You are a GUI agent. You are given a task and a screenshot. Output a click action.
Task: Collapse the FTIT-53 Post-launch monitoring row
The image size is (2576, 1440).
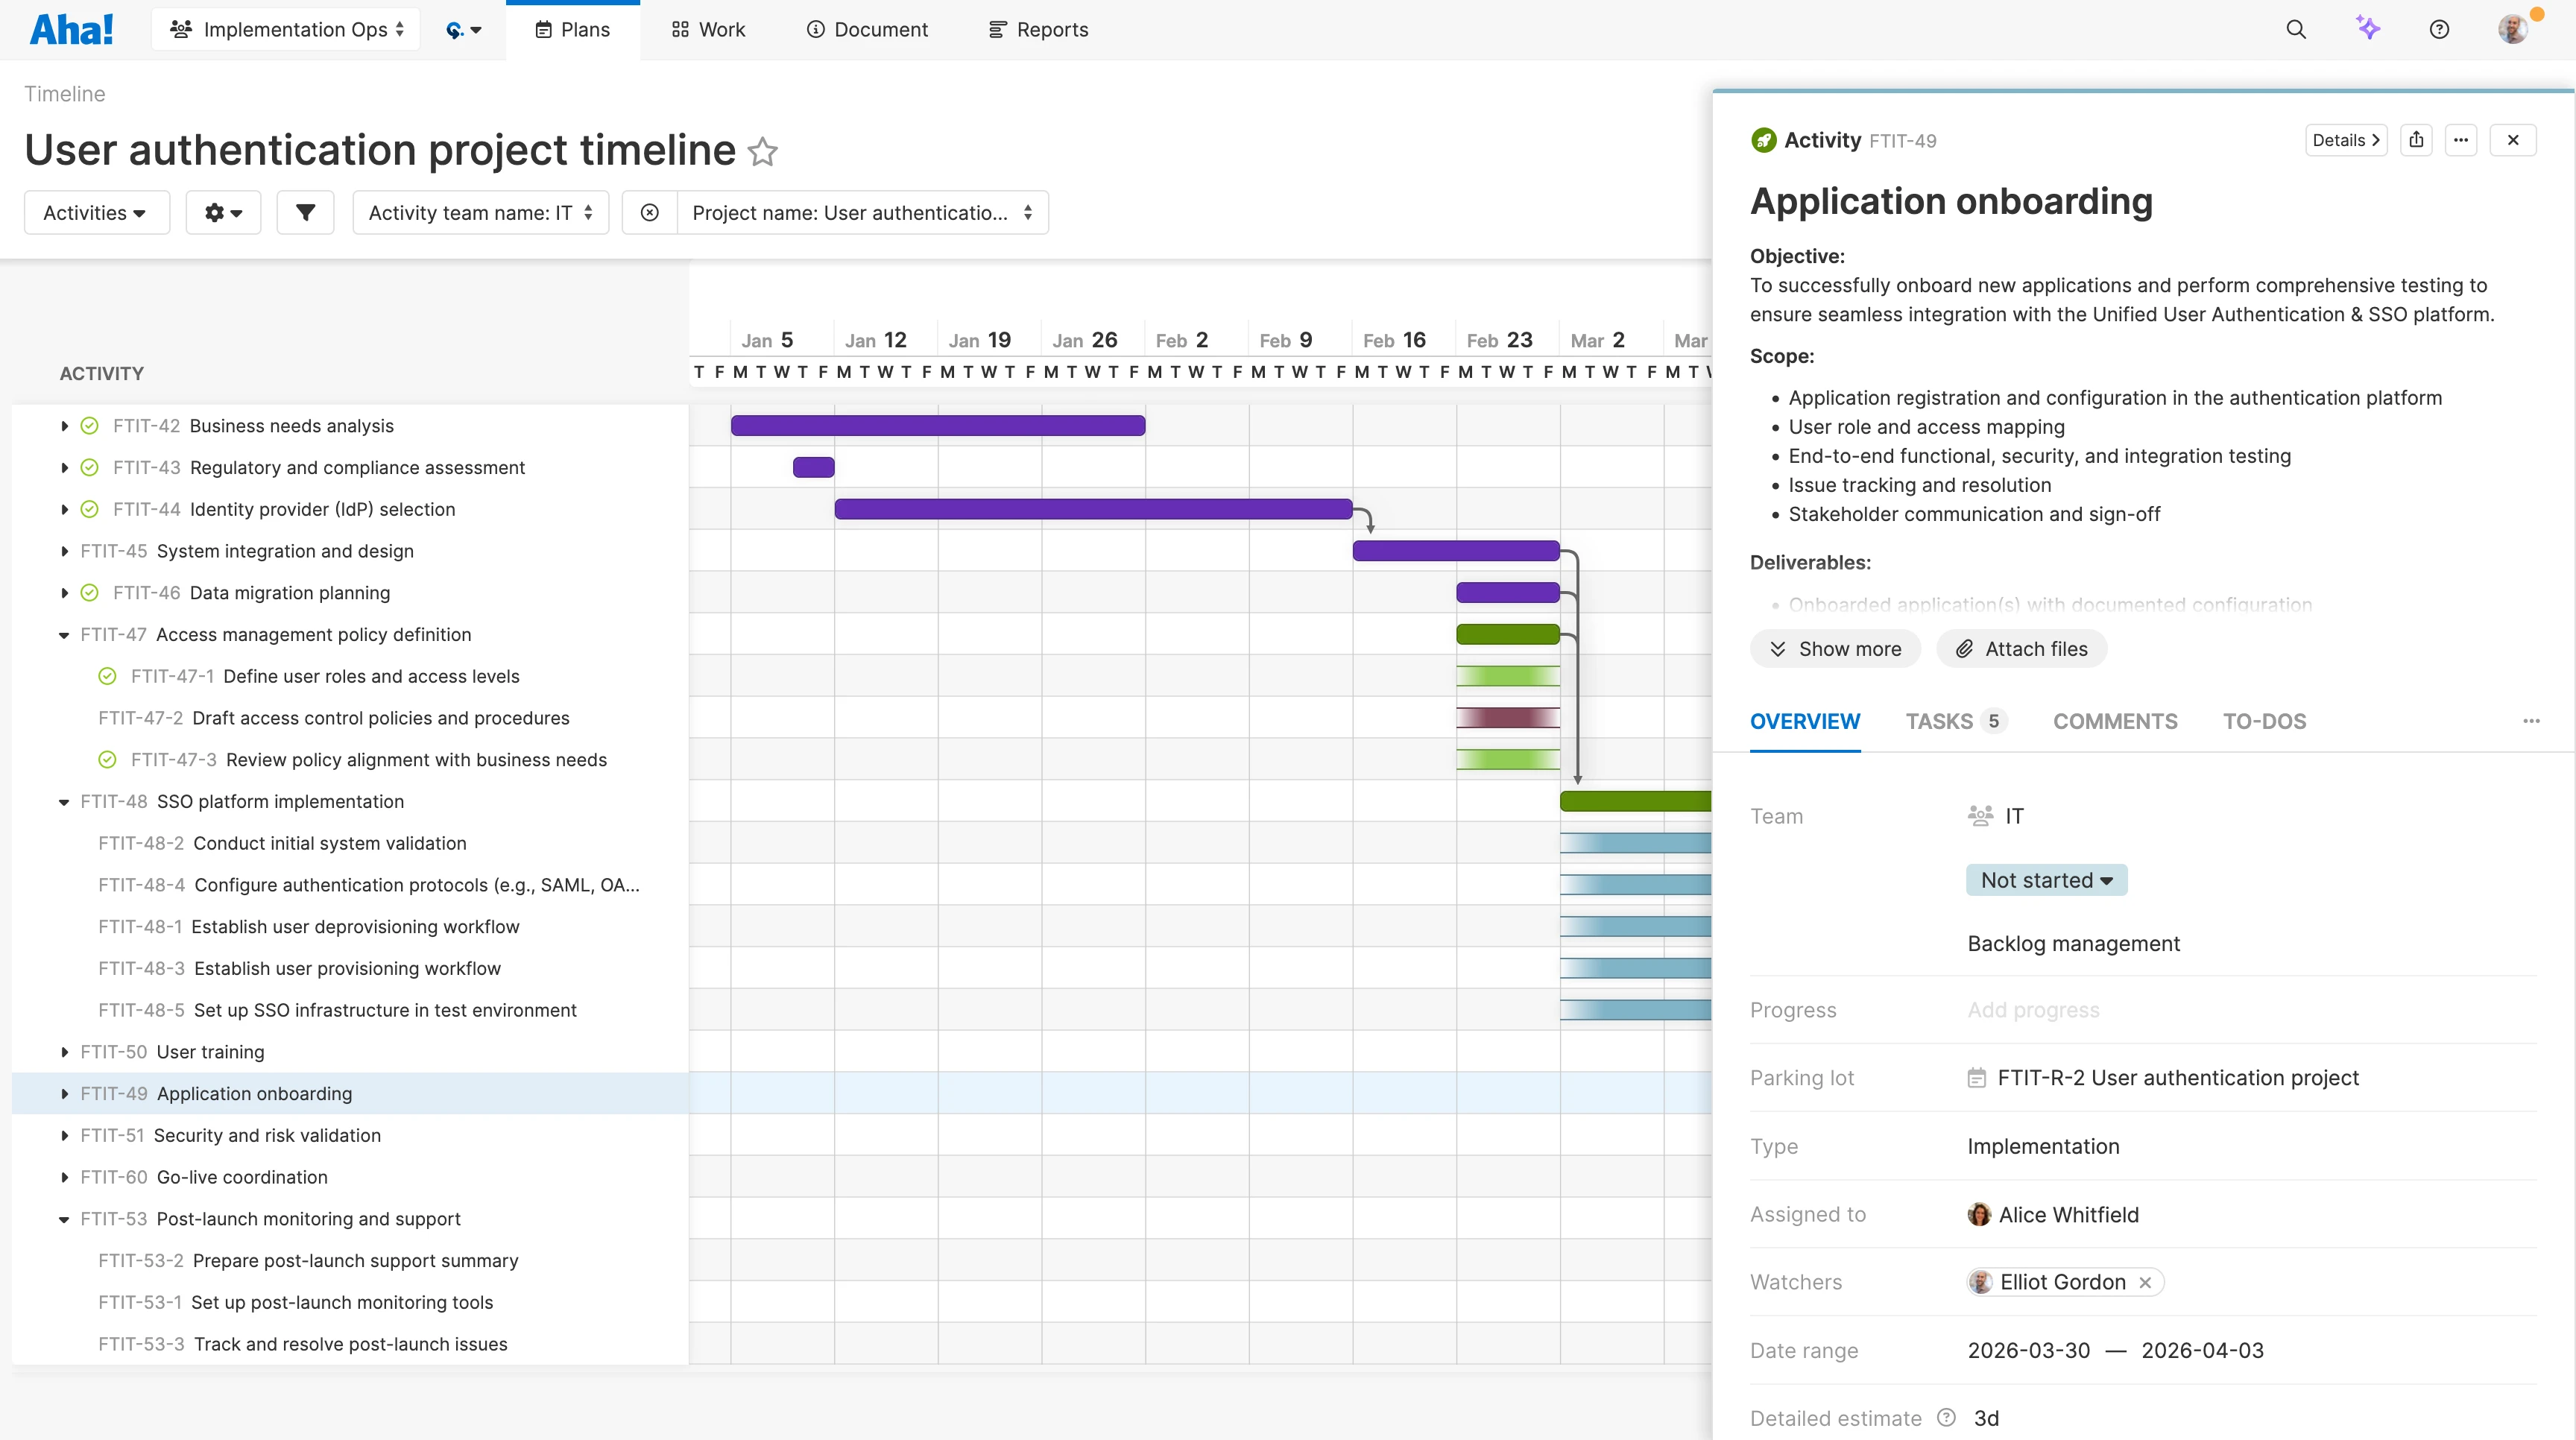[64, 1219]
